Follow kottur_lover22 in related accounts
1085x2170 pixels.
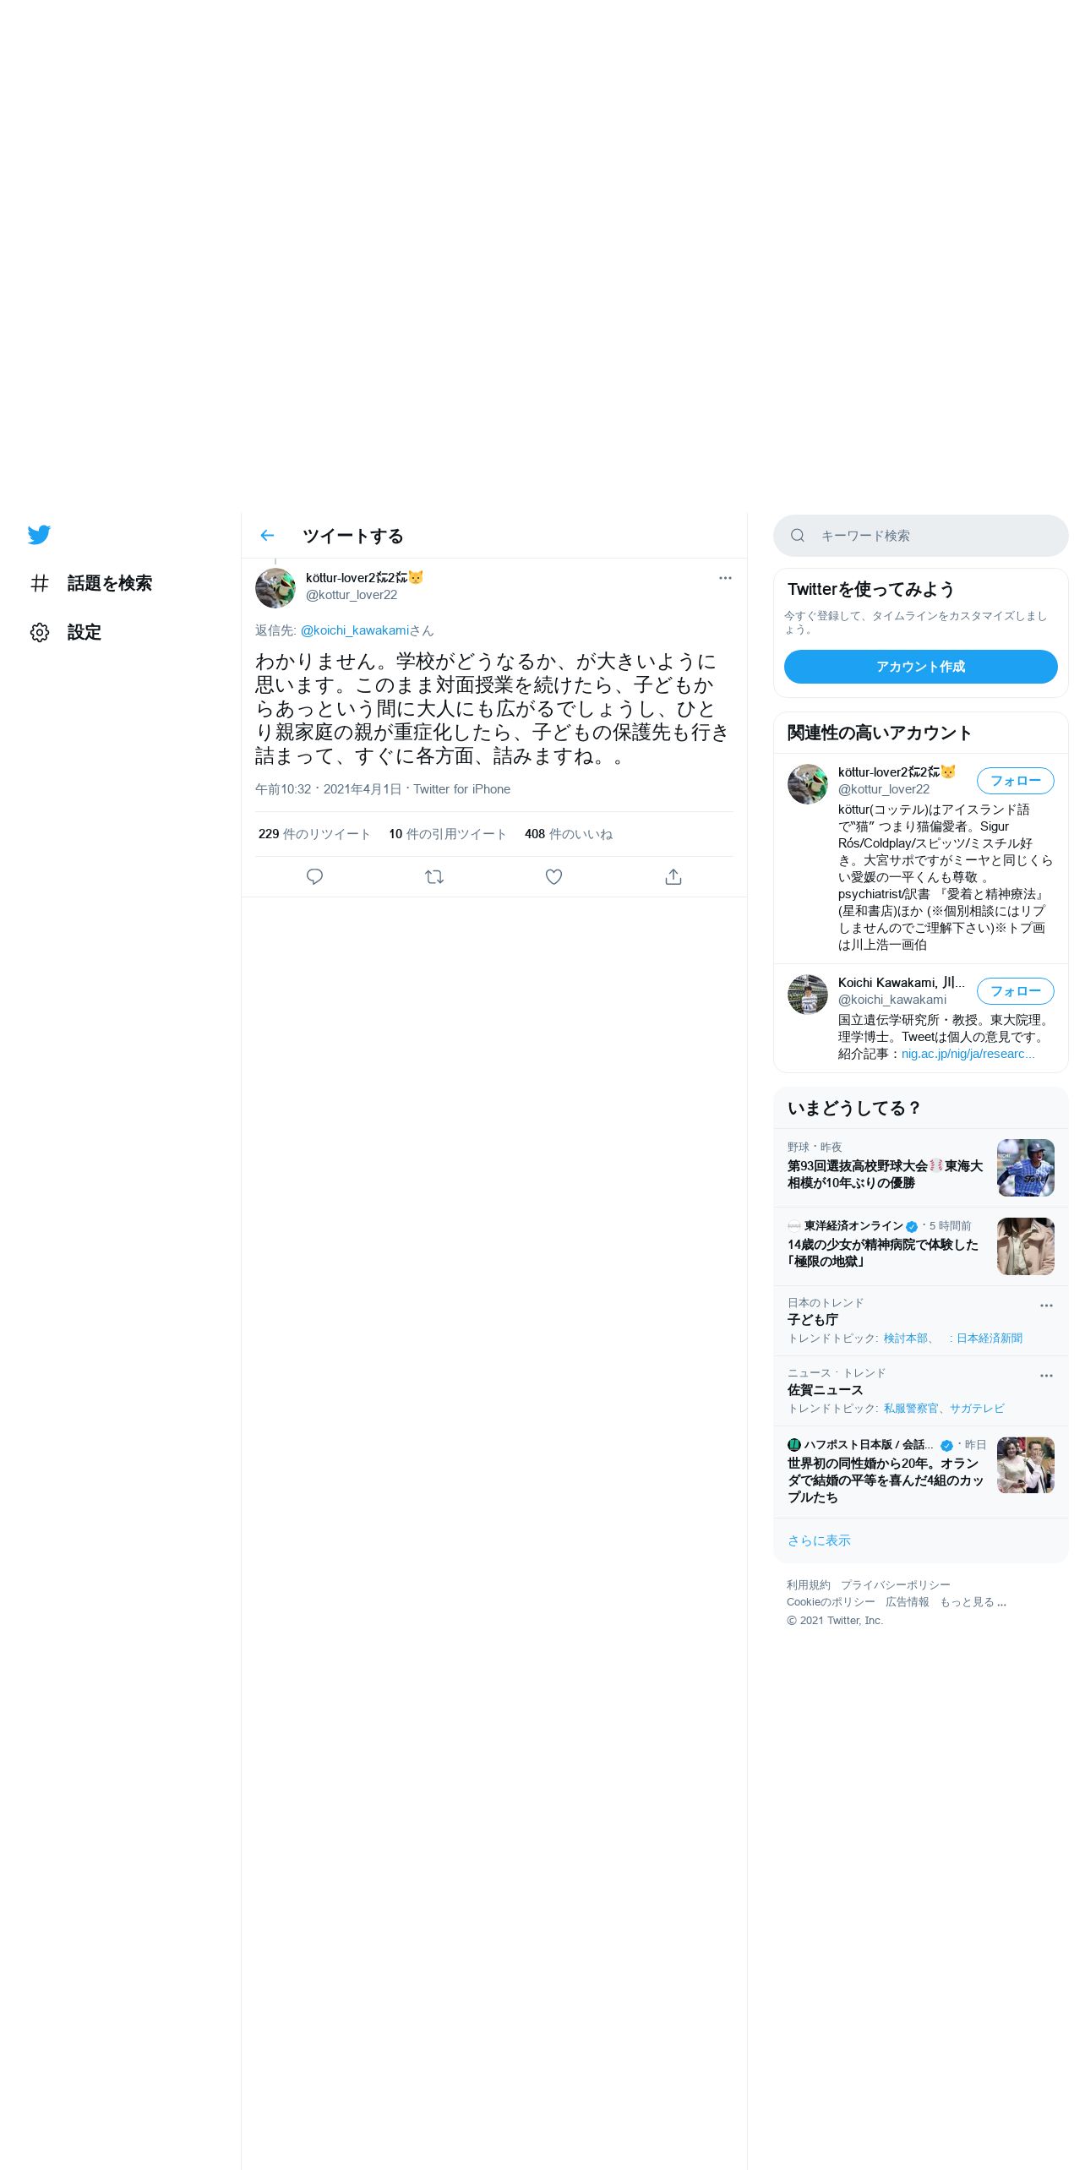[x=1016, y=781]
